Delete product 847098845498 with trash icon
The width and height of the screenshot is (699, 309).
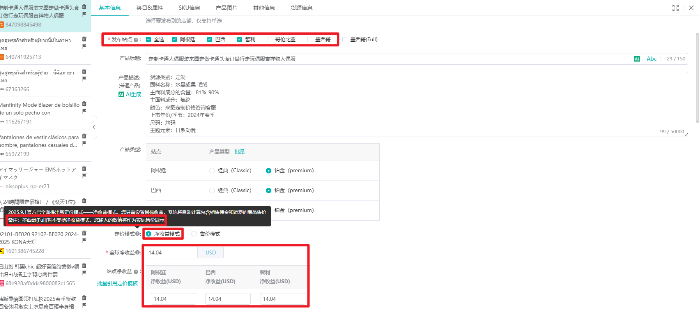(84, 7)
